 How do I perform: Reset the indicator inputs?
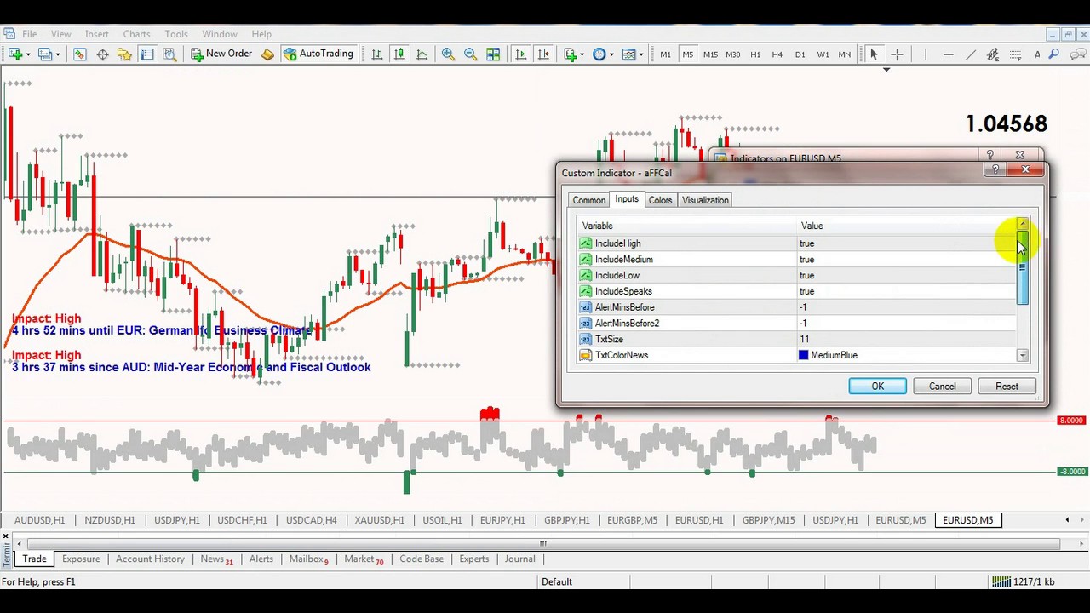point(1007,387)
